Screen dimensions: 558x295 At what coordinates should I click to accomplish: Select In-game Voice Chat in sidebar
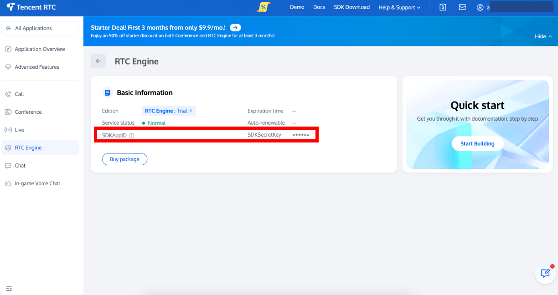(x=40, y=183)
